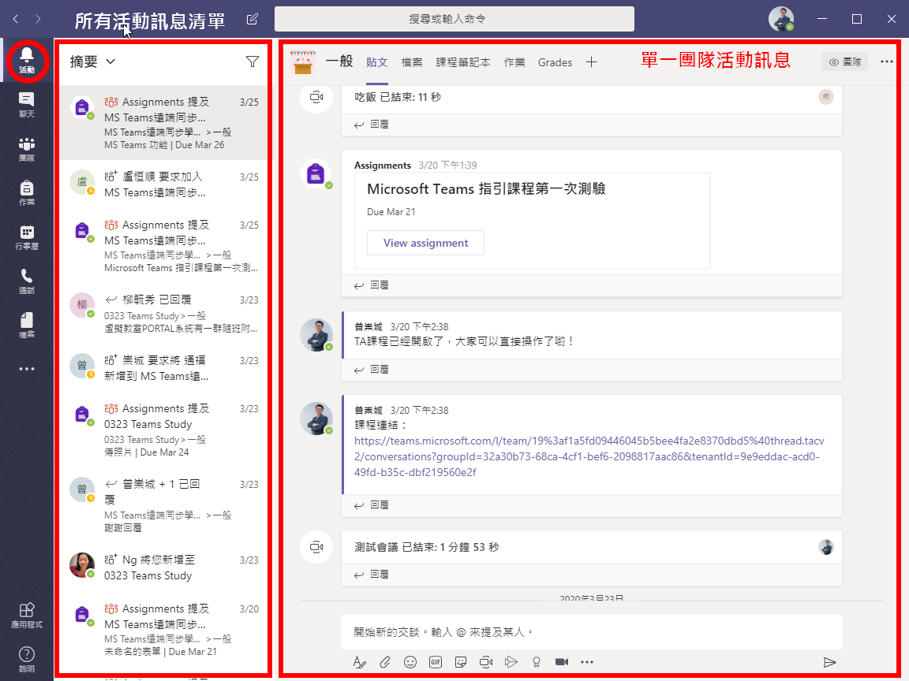Click the Stream icon in compose bar

coord(511,662)
